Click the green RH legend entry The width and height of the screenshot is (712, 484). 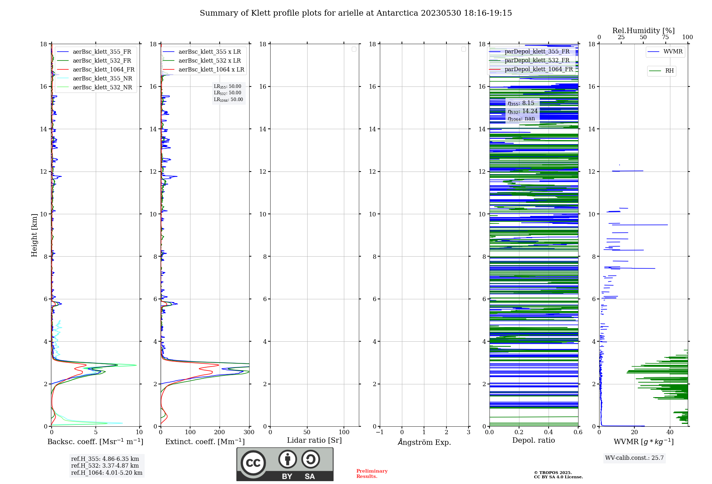[x=661, y=71]
